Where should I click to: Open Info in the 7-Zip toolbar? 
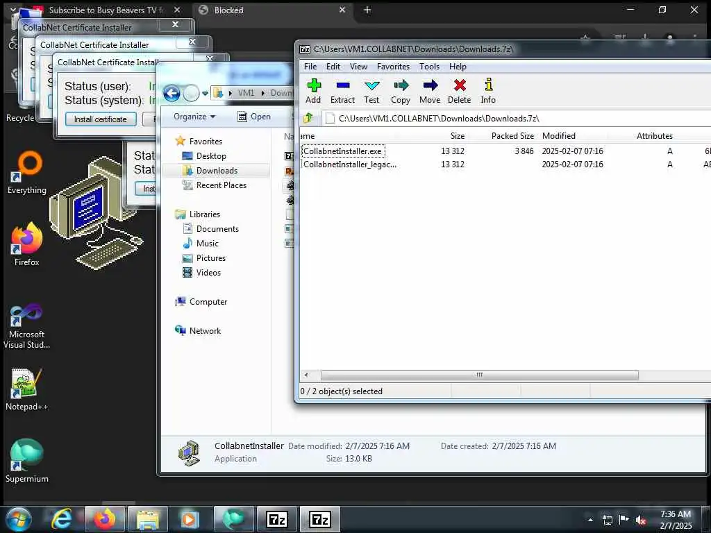(488, 91)
